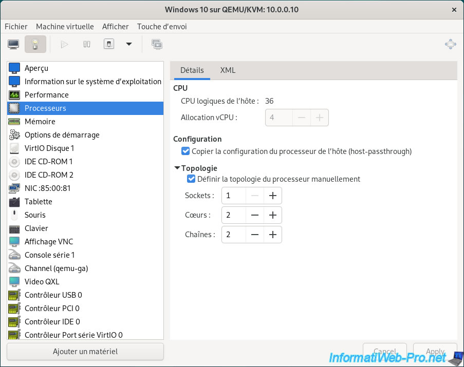Open Options de démarrage
This screenshot has width=464, height=367.
click(x=85, y=135)
